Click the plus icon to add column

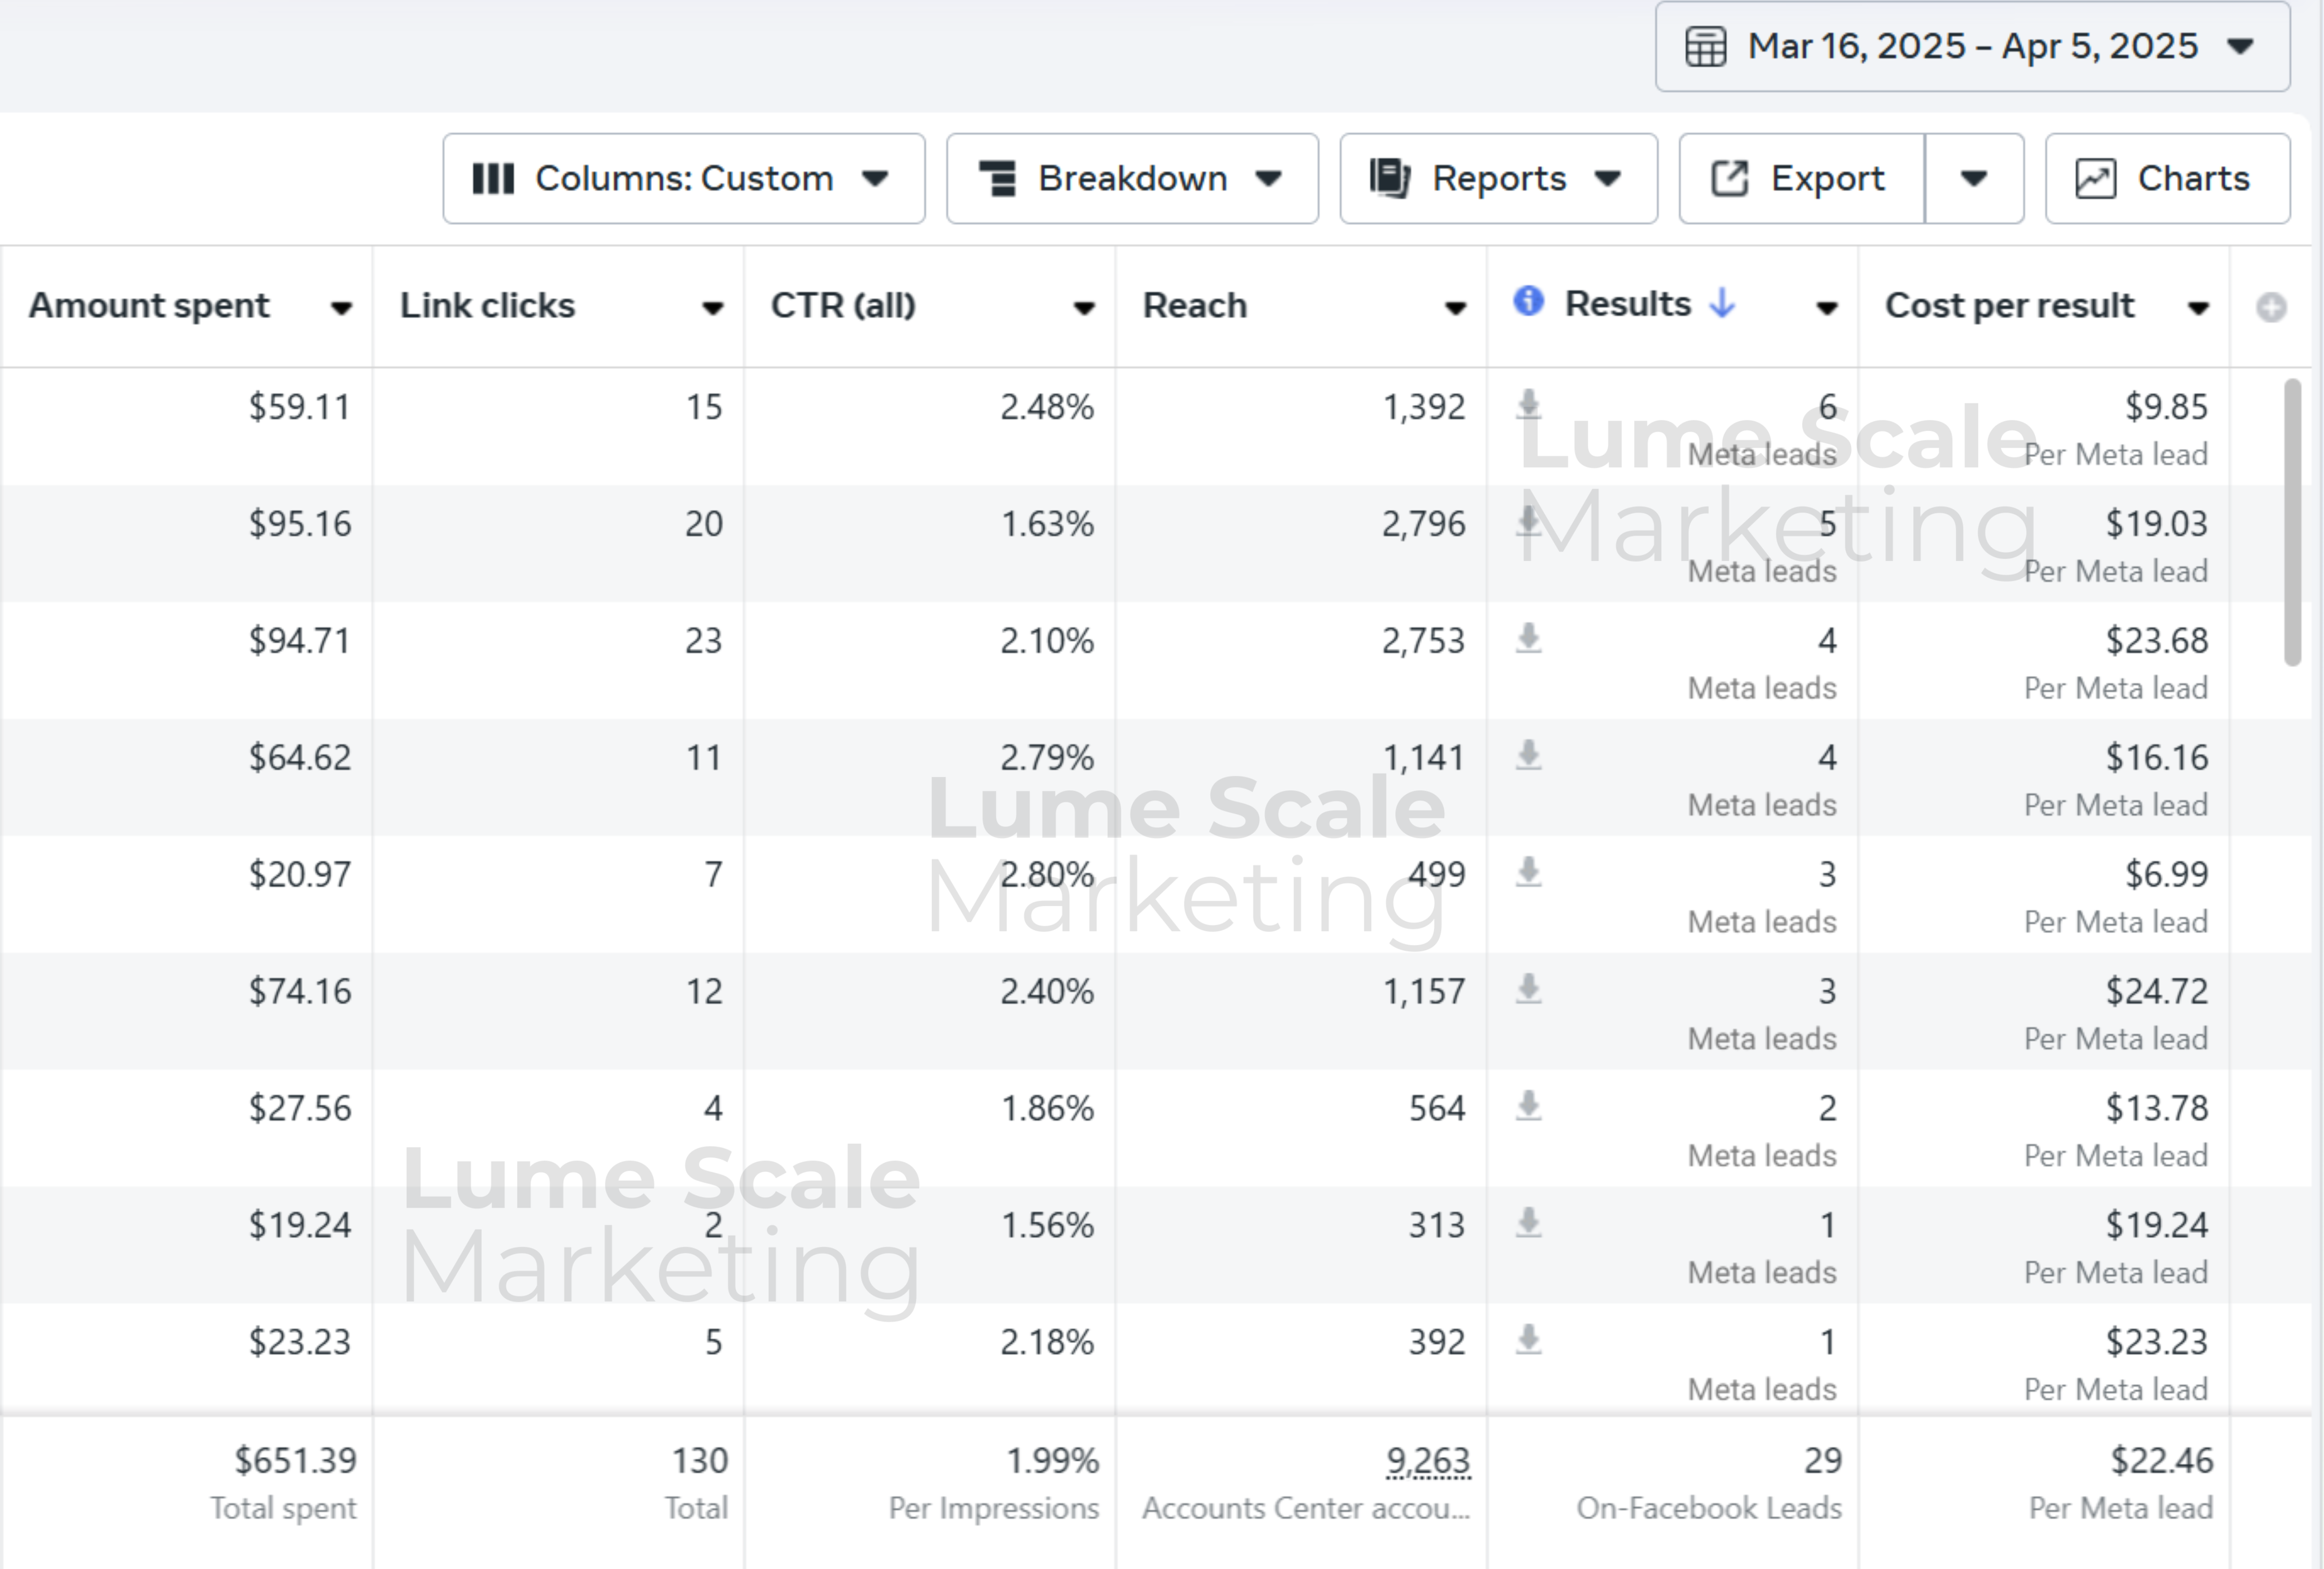2271,307
